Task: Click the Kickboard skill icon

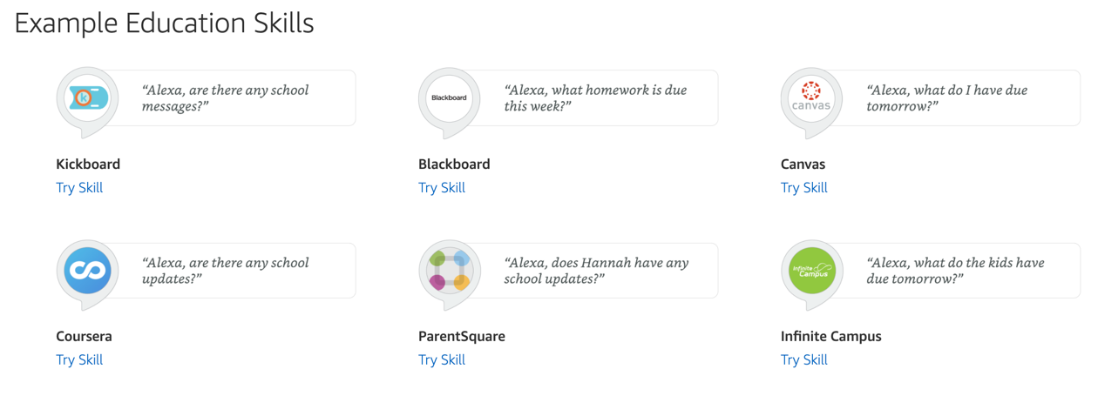Action: [87, 98]
